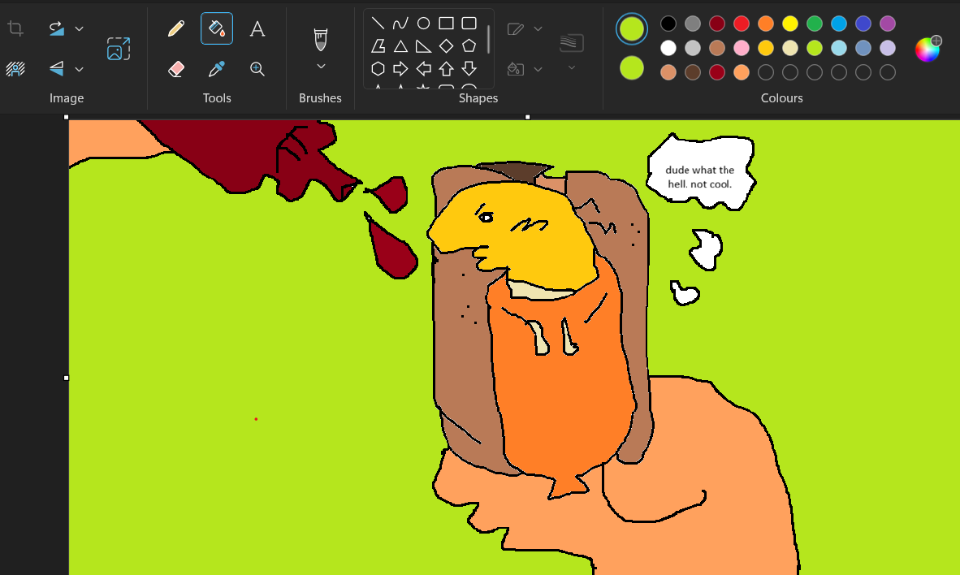Image resolution: width=960 pixels, height=575 pixels.
Task: Click the line Size selector icon
Action: (571, 42)
